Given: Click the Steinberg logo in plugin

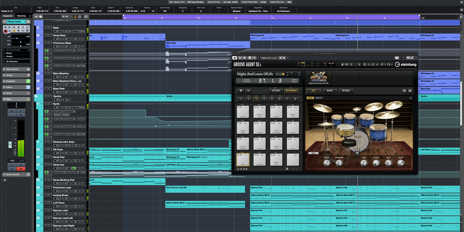Looking at the screenshot, I should pos(405,65).
